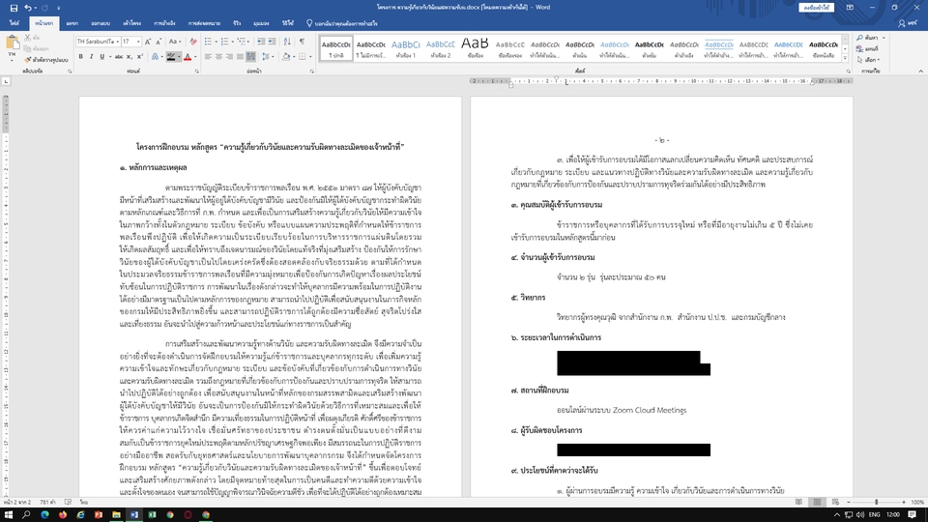This screenshot has width=928, height=522.
Task: Toggle Subscript formatting
Action: tap(130, 57)
